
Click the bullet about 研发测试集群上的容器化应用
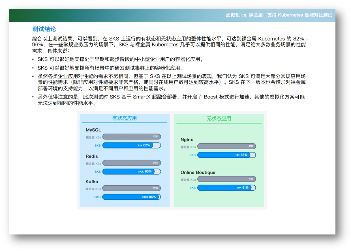(110, 68)
